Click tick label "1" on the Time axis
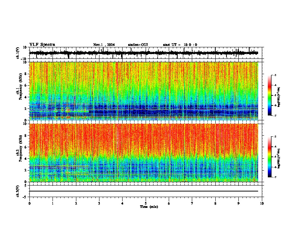Viewport: 295px width, 228px height. [x=53, y=203]
